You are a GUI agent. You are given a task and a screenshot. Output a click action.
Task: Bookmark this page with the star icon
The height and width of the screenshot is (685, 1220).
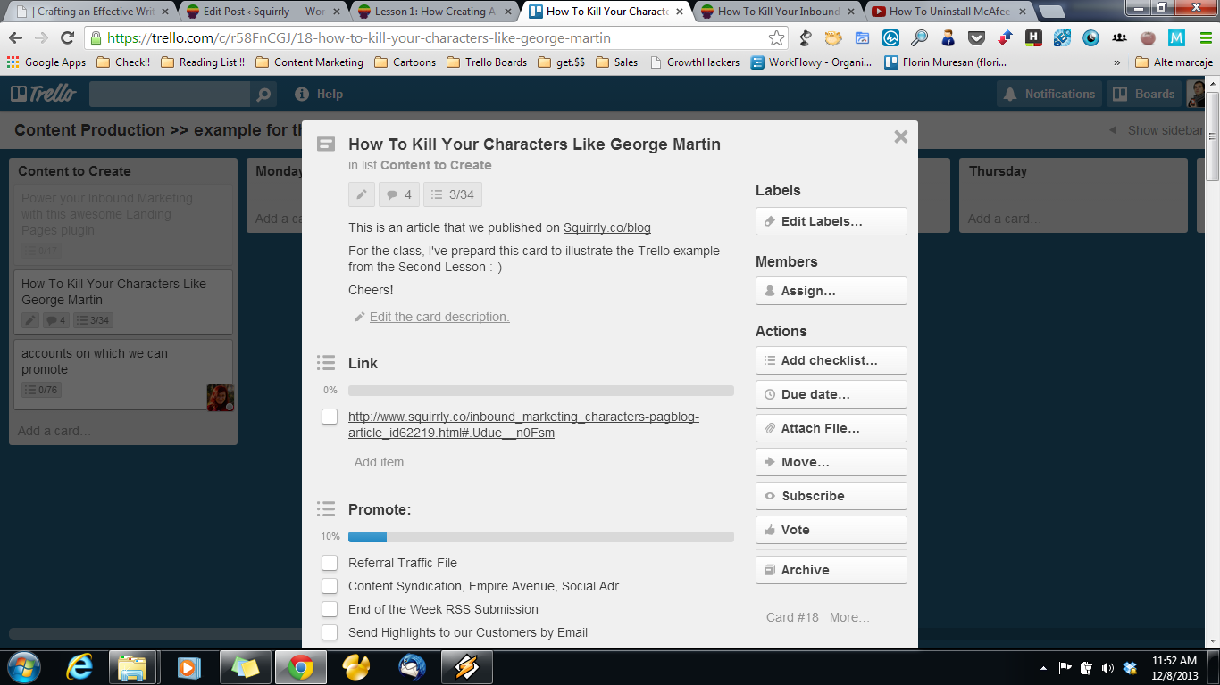tap(776, 38)
